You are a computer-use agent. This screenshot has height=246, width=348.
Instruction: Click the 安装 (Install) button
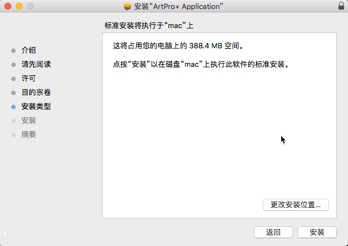tap(317, 232)
